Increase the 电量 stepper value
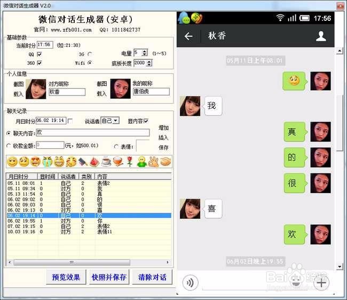347x300 pixels. pyautogui.click(x=145, y=51)
